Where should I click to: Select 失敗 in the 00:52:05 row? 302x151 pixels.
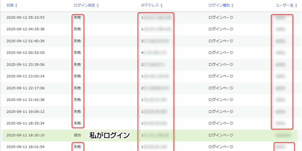pos(78,53)
